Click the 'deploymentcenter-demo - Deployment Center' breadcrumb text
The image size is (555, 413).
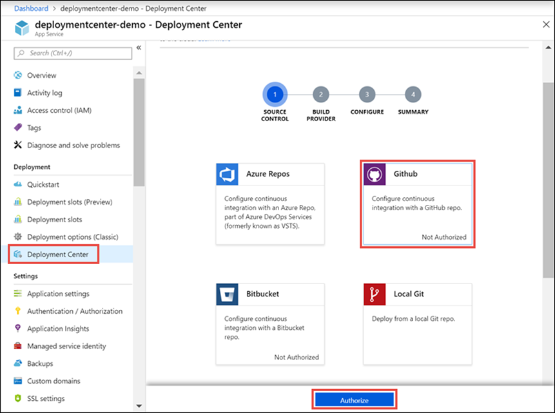tap(133, 8)
